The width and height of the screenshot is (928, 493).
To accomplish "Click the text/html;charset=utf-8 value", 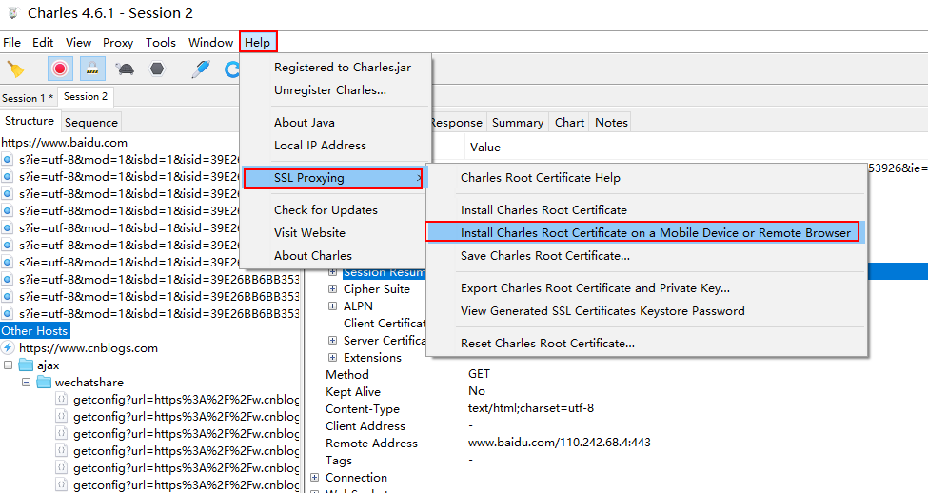I will click(x=531, y=408).
